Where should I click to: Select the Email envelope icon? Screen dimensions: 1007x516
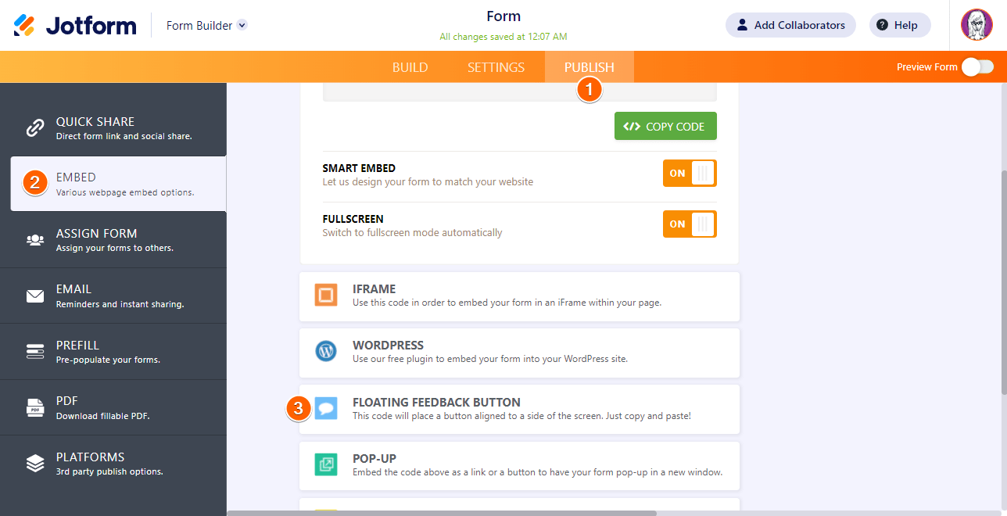(x=35, y=296)
